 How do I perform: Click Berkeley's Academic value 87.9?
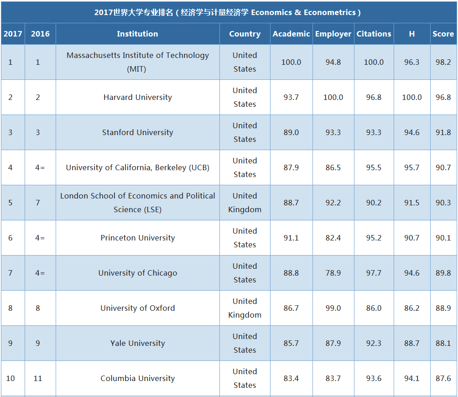(291, 167)
